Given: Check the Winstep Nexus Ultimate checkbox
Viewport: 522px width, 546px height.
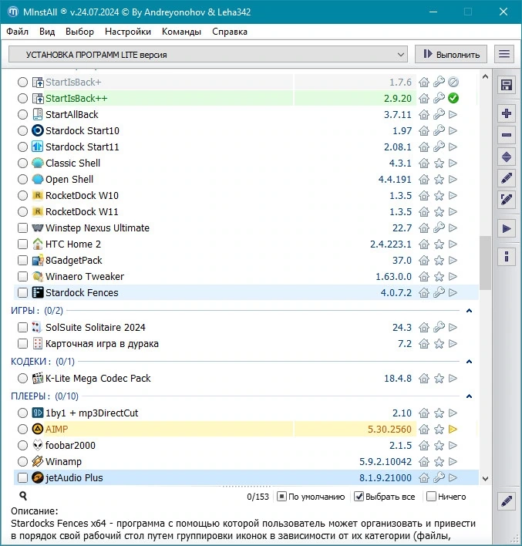Looking at the screenshot, I should click(x=22, y=228).
